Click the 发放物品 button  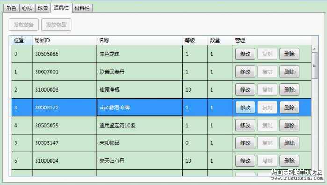tap(56, 25)
